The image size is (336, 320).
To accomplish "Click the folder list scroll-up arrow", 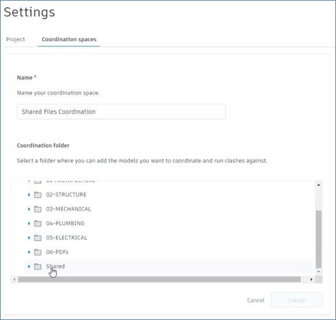I will coord(319,185).
